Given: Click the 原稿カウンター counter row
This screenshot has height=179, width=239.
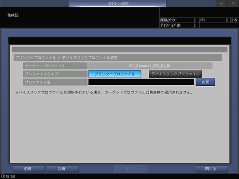Looking at the screenshot, I should [x=179, y=20].
